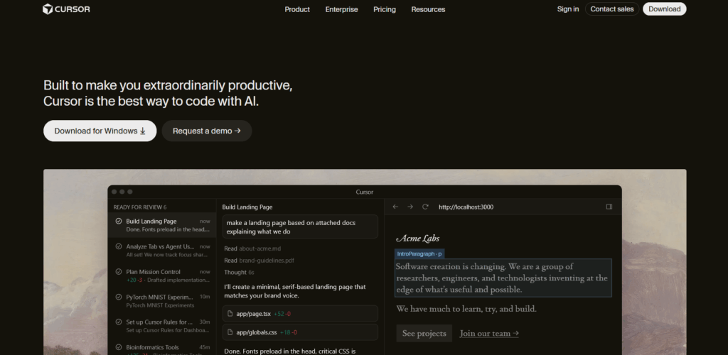Screen dimensions: 728x355
Task: Click the file icon beside app/globals.css
Action: [x=230, y=332]
